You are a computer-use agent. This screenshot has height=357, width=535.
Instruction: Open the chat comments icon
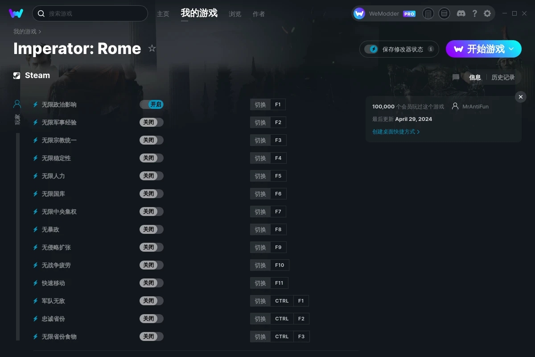[x=456, y=77]
